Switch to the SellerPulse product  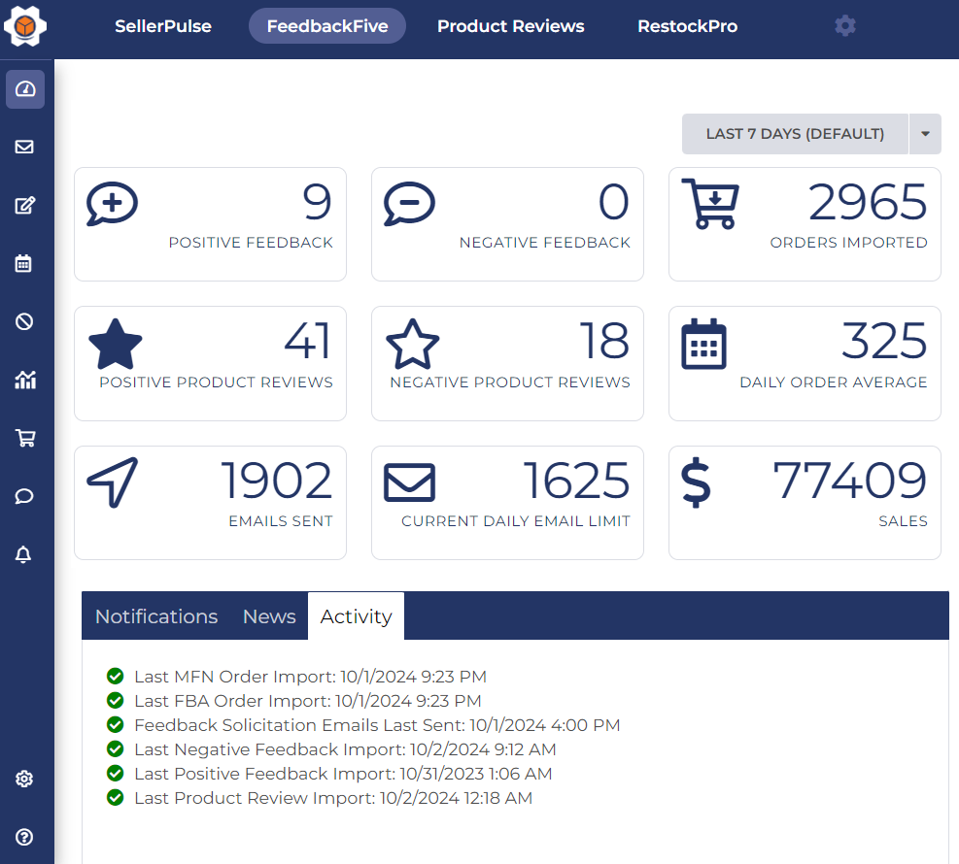pyautogui.click(x=162, y=26)
